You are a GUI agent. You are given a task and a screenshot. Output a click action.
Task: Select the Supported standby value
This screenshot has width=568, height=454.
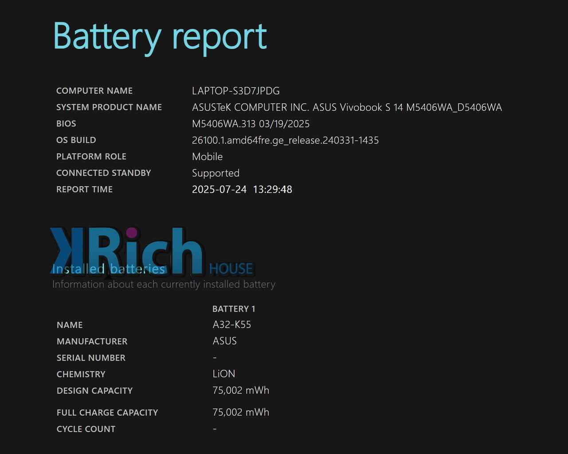216,173
